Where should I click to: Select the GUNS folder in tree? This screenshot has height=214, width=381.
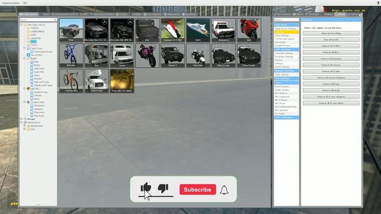coord(33,35)
